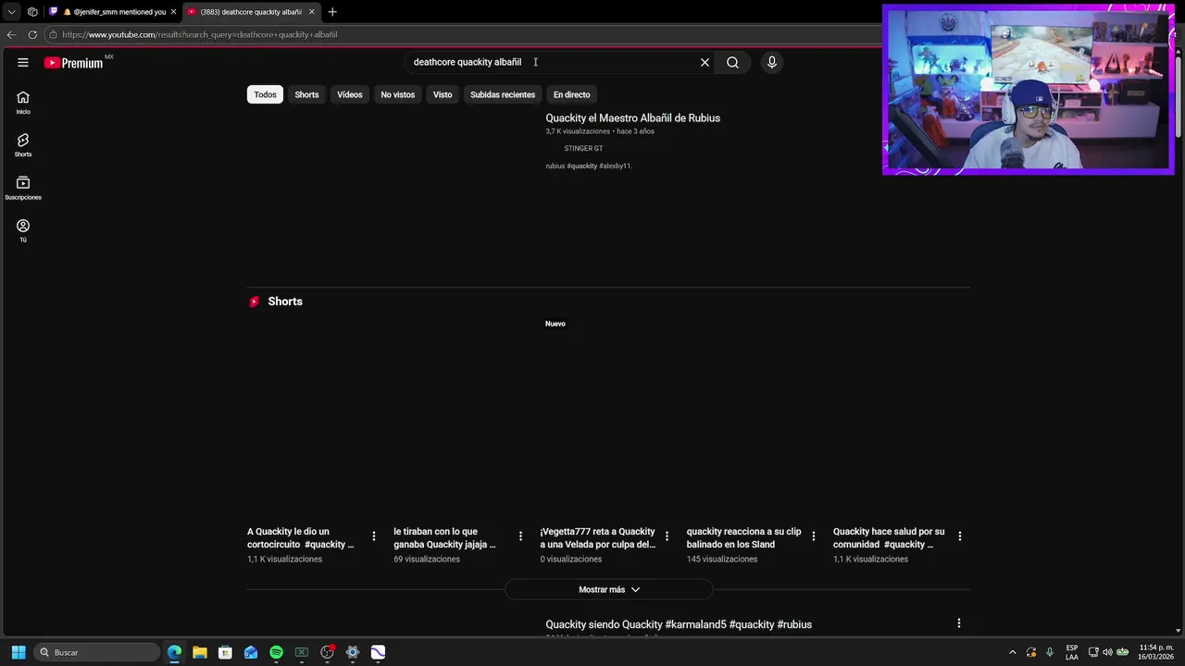Switch to the @jenifer_smm mentioned you tab
This screenshot has height=666, width=1185.
pyautogui.click(x=113, y=12)
